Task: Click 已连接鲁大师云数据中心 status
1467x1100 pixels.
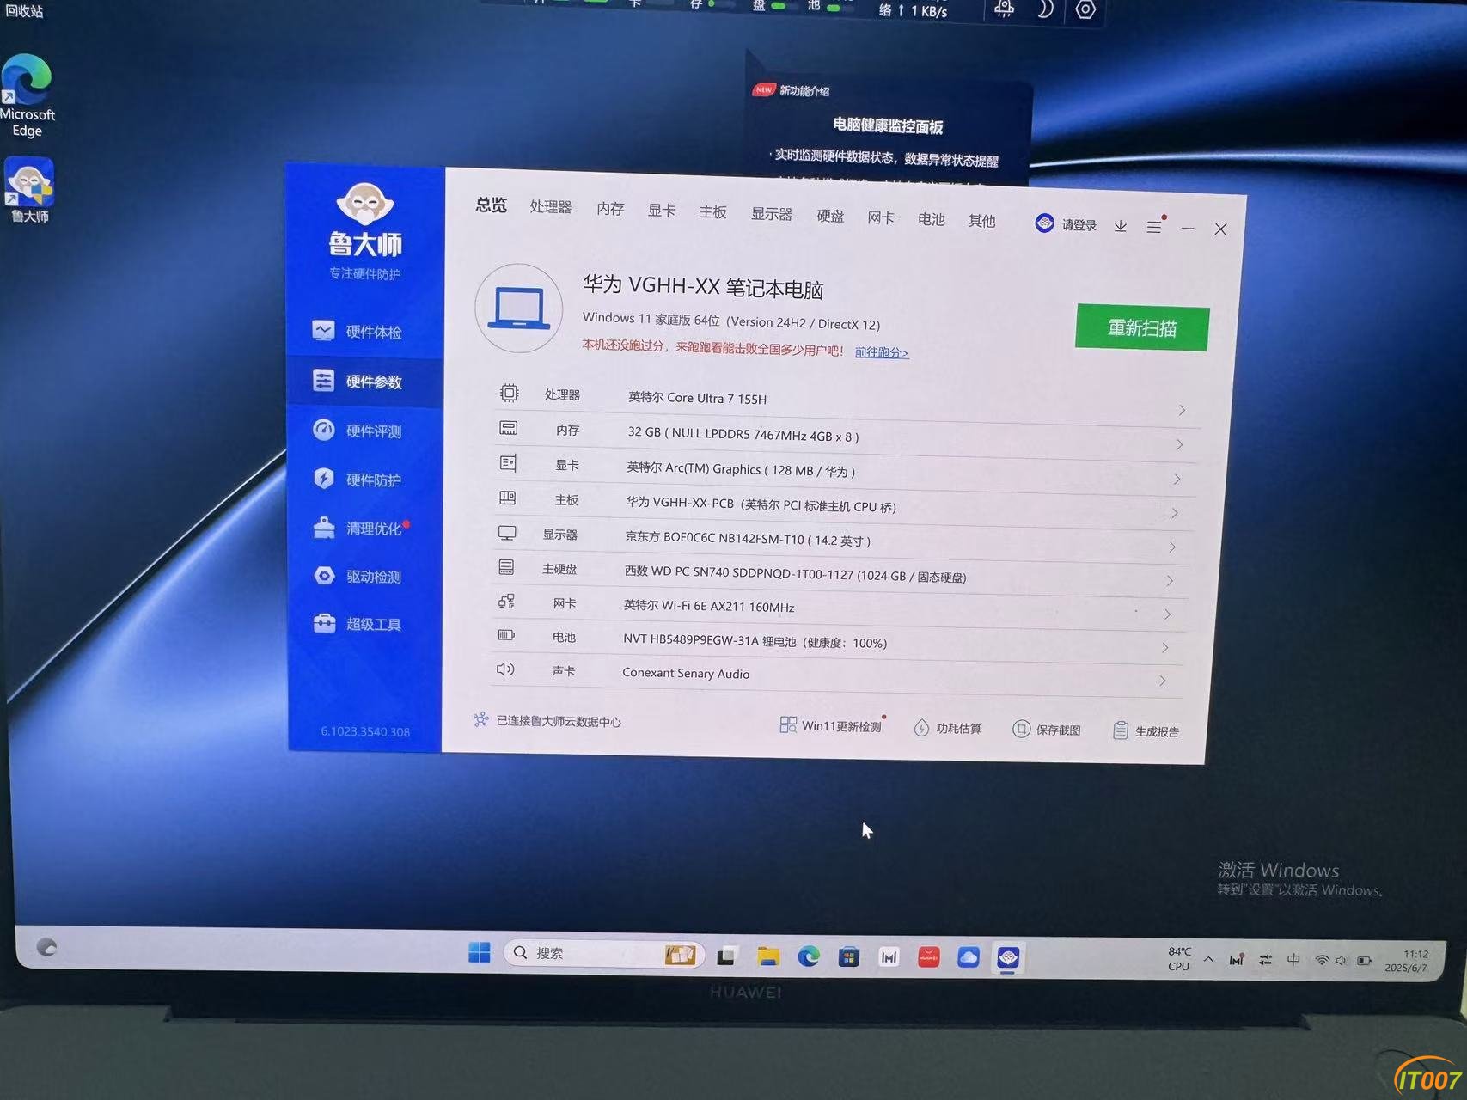Action: click(x=547, y=721)
